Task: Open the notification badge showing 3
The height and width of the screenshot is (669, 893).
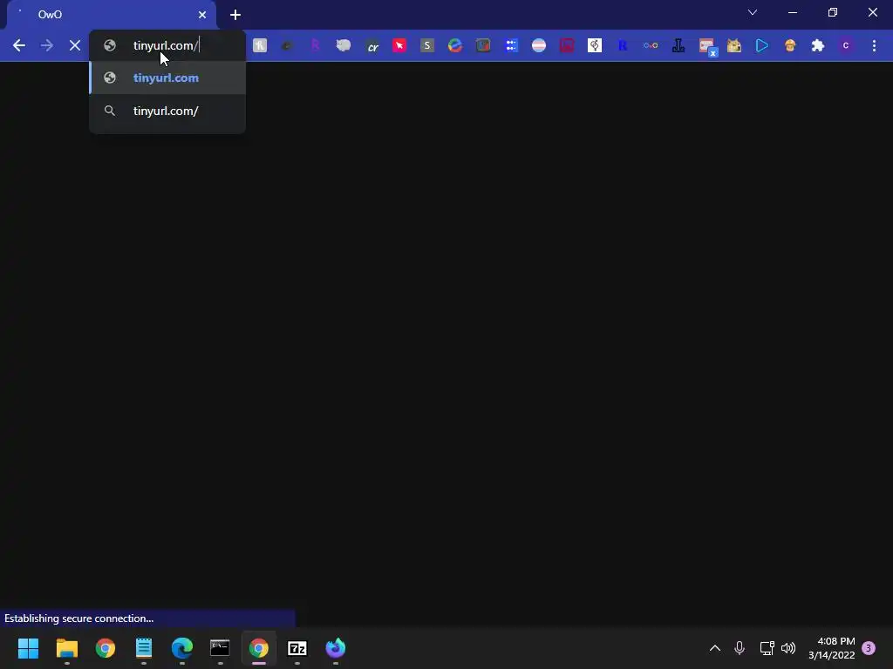Action: (869, 648)
